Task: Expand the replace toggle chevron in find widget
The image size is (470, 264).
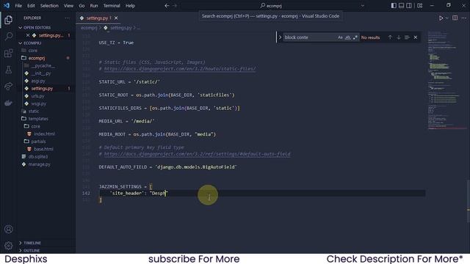Action: pos(280,37)
